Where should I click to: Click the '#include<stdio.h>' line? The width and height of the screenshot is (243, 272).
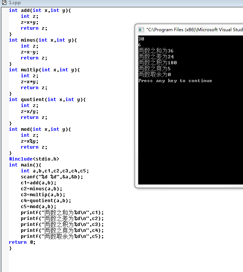34,159
